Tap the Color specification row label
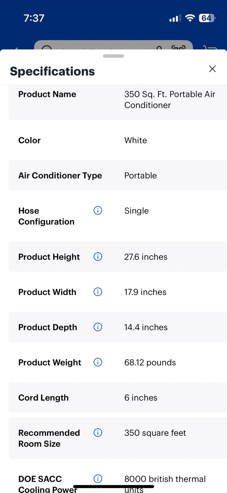 point(29,140)
